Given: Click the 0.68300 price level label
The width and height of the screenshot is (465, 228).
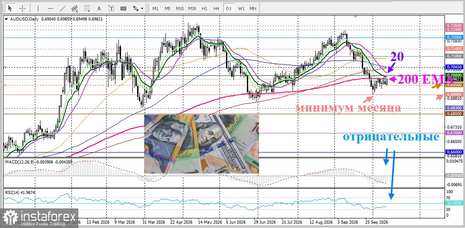Looking at the screenshot, I should [453, 108].
